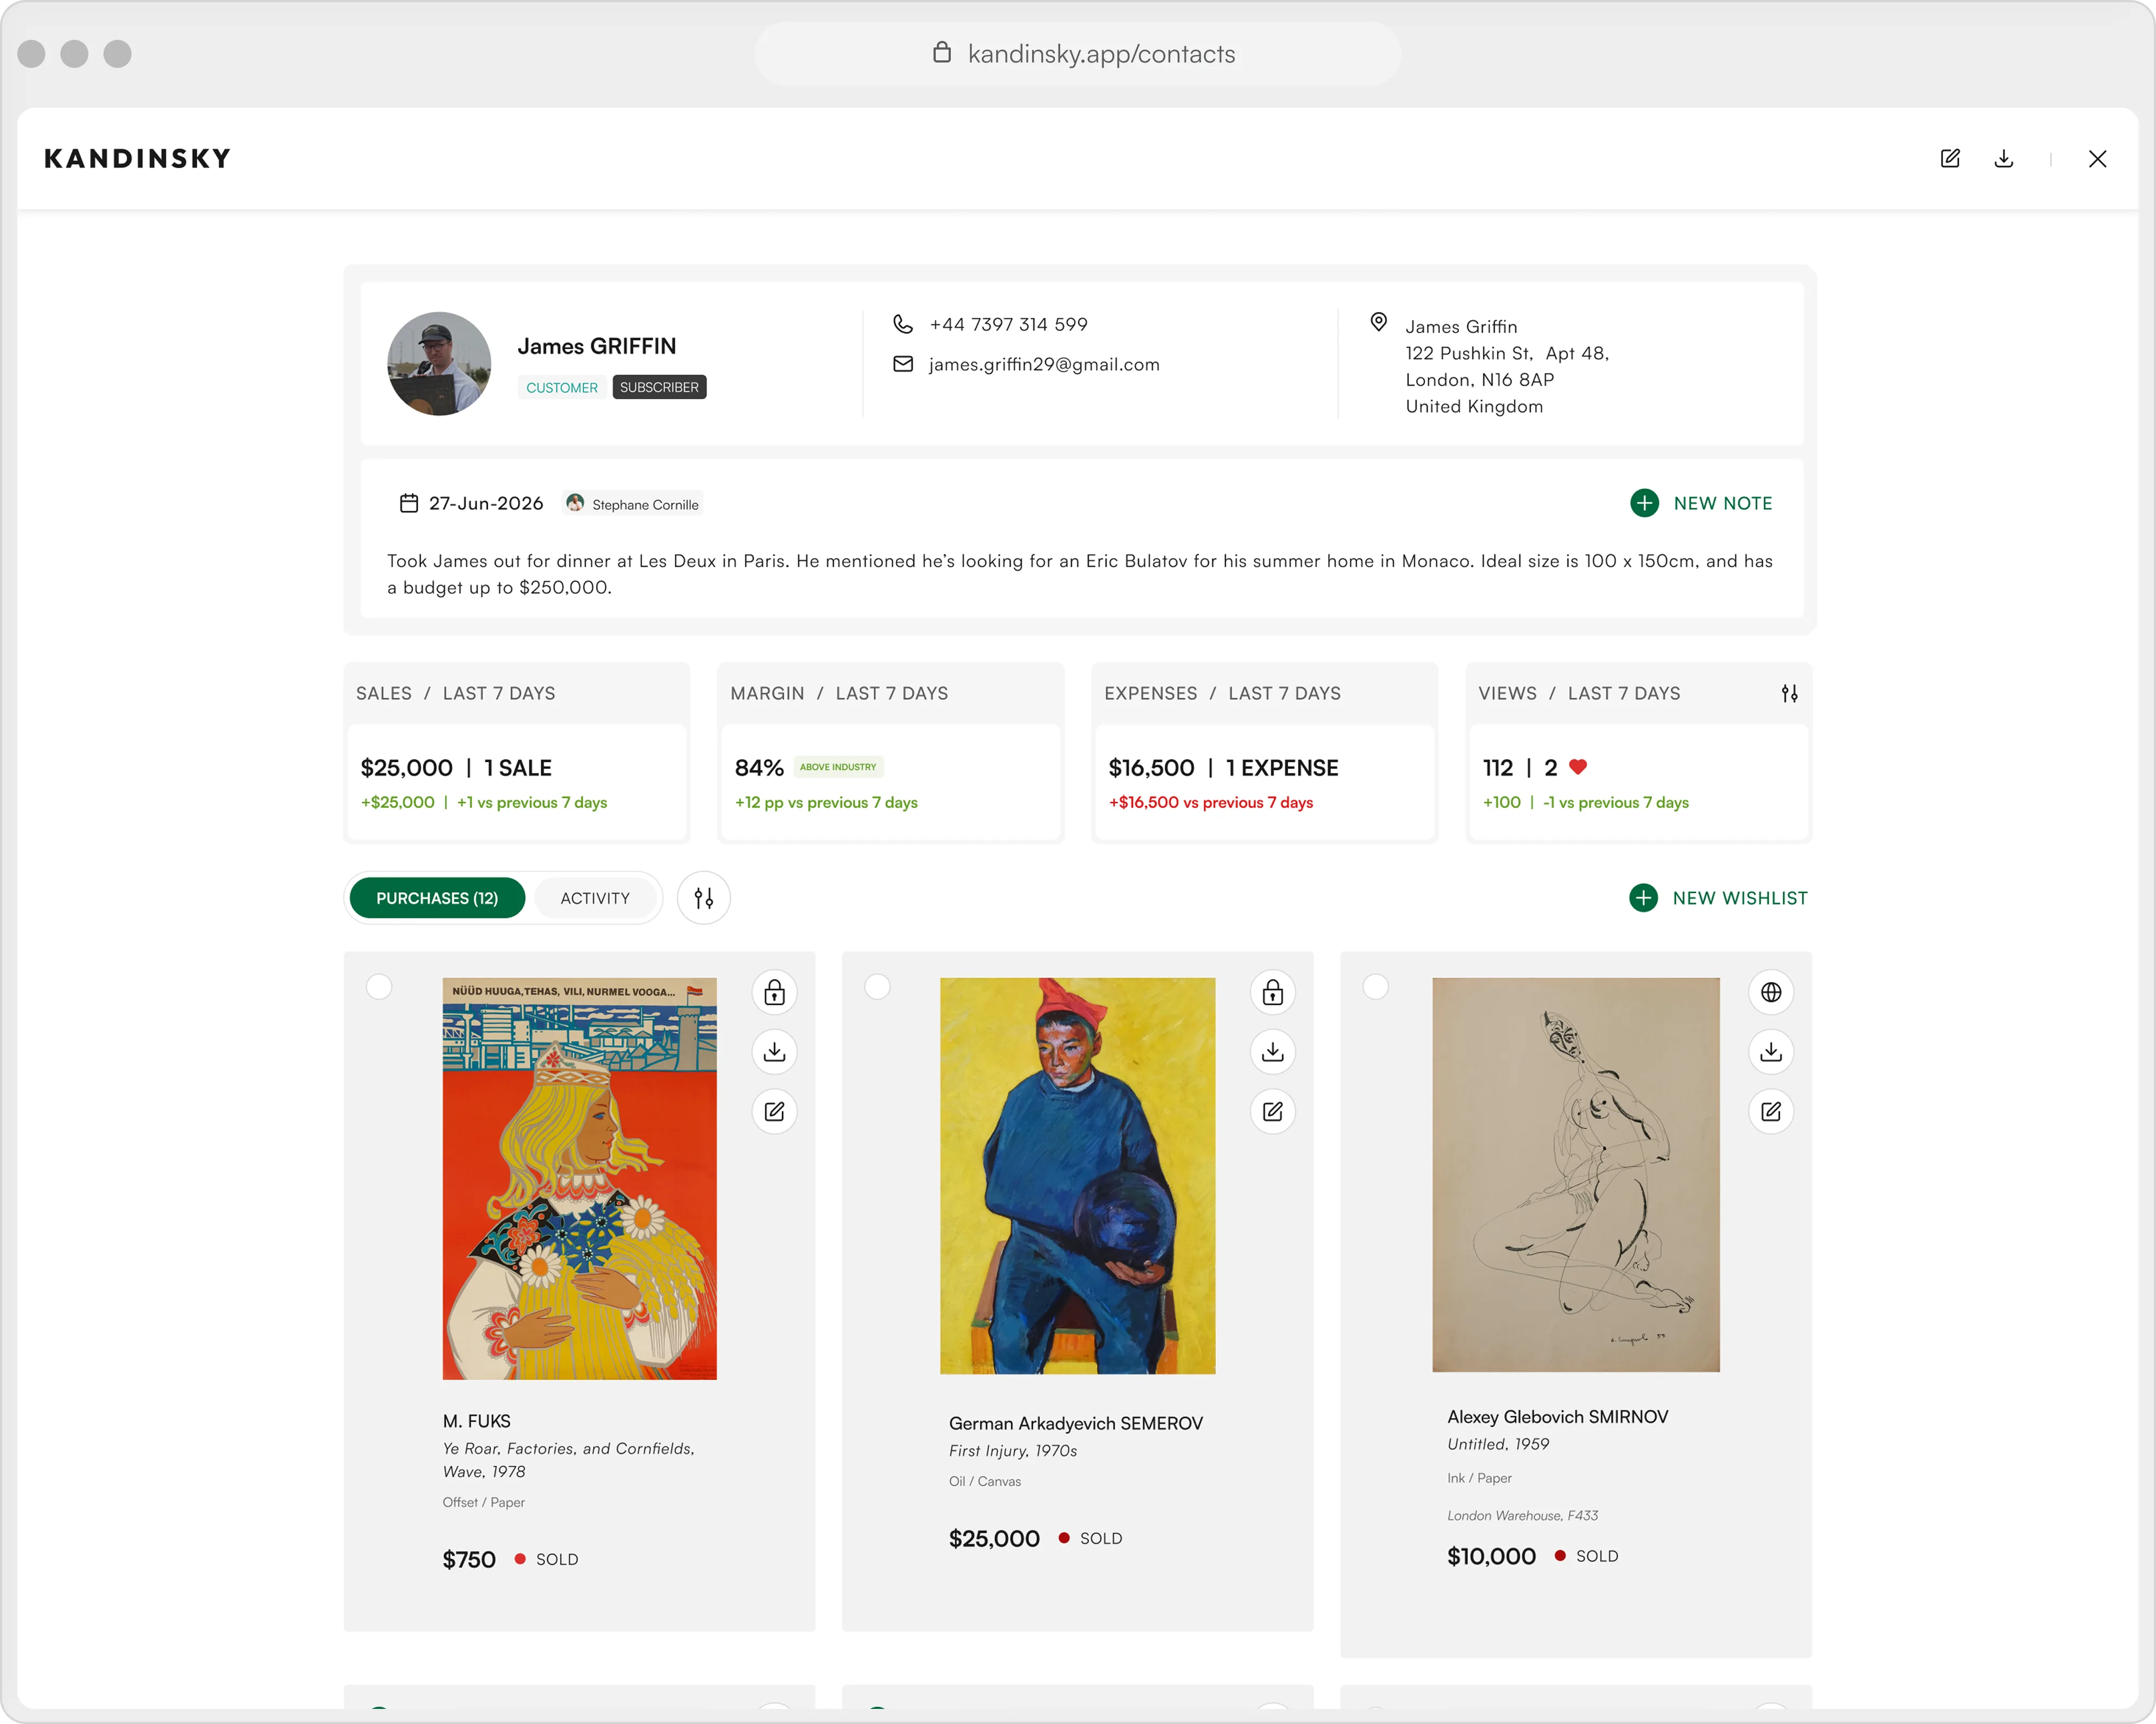Click James Griffin's profile photo
Image resolution: width=2156 pixels, height=1724 pixels.
click(x=439, y=364)
